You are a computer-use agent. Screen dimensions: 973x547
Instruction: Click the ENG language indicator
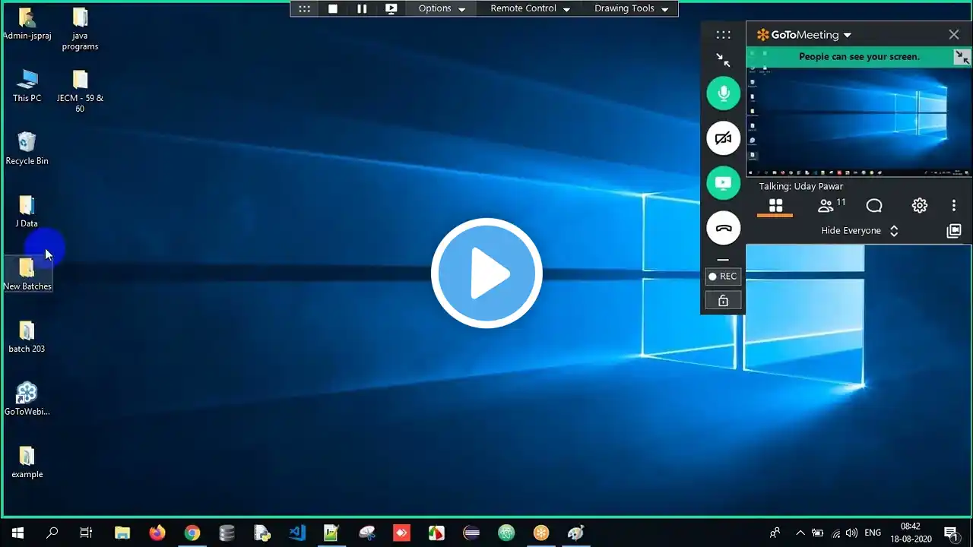(873, 533)
